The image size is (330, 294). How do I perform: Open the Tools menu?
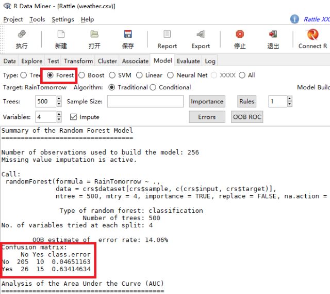pyautogui.click(x=37, y=20)
